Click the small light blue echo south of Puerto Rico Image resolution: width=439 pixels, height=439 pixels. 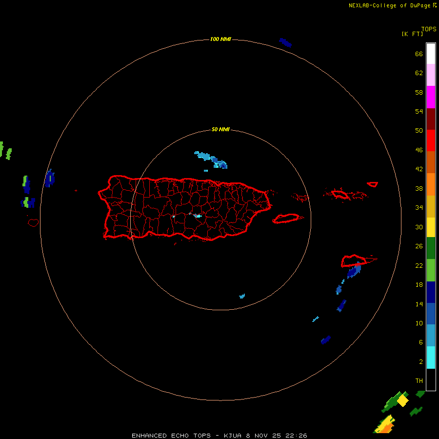point(242,296)
